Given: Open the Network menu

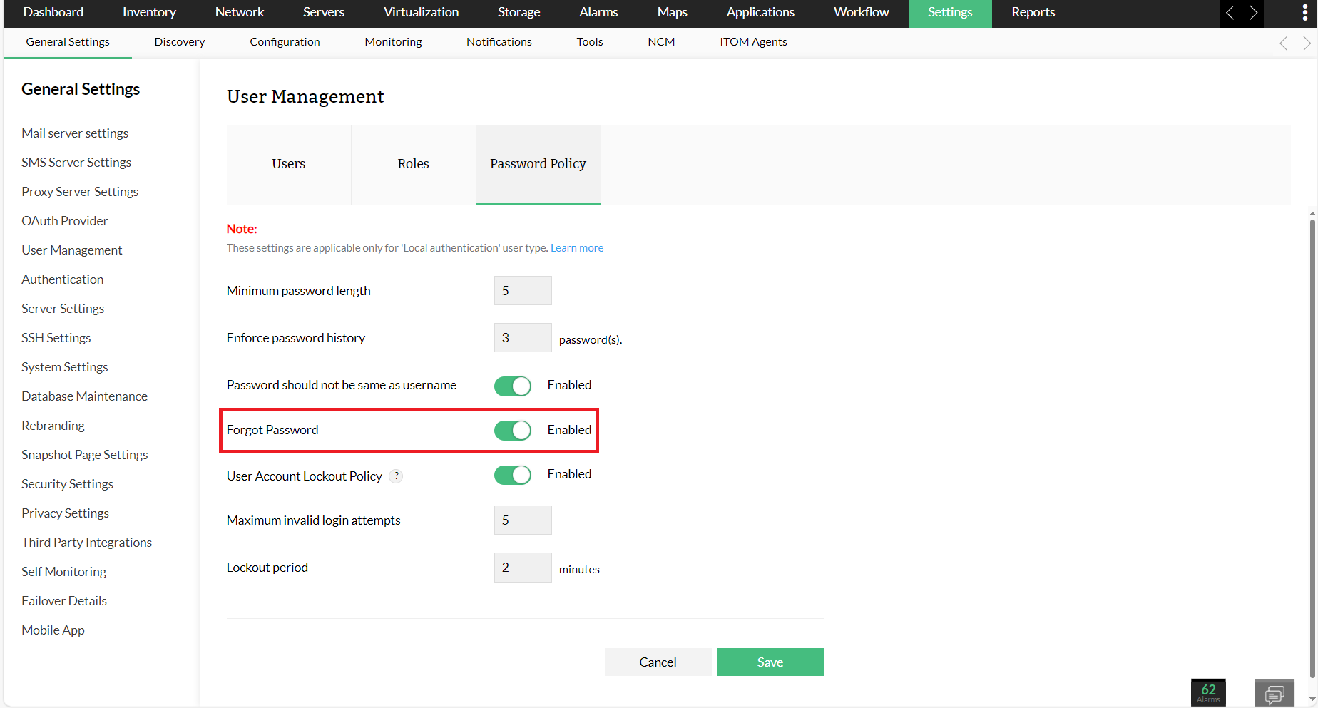Looking at the screenshot, I should click(240, 12).
